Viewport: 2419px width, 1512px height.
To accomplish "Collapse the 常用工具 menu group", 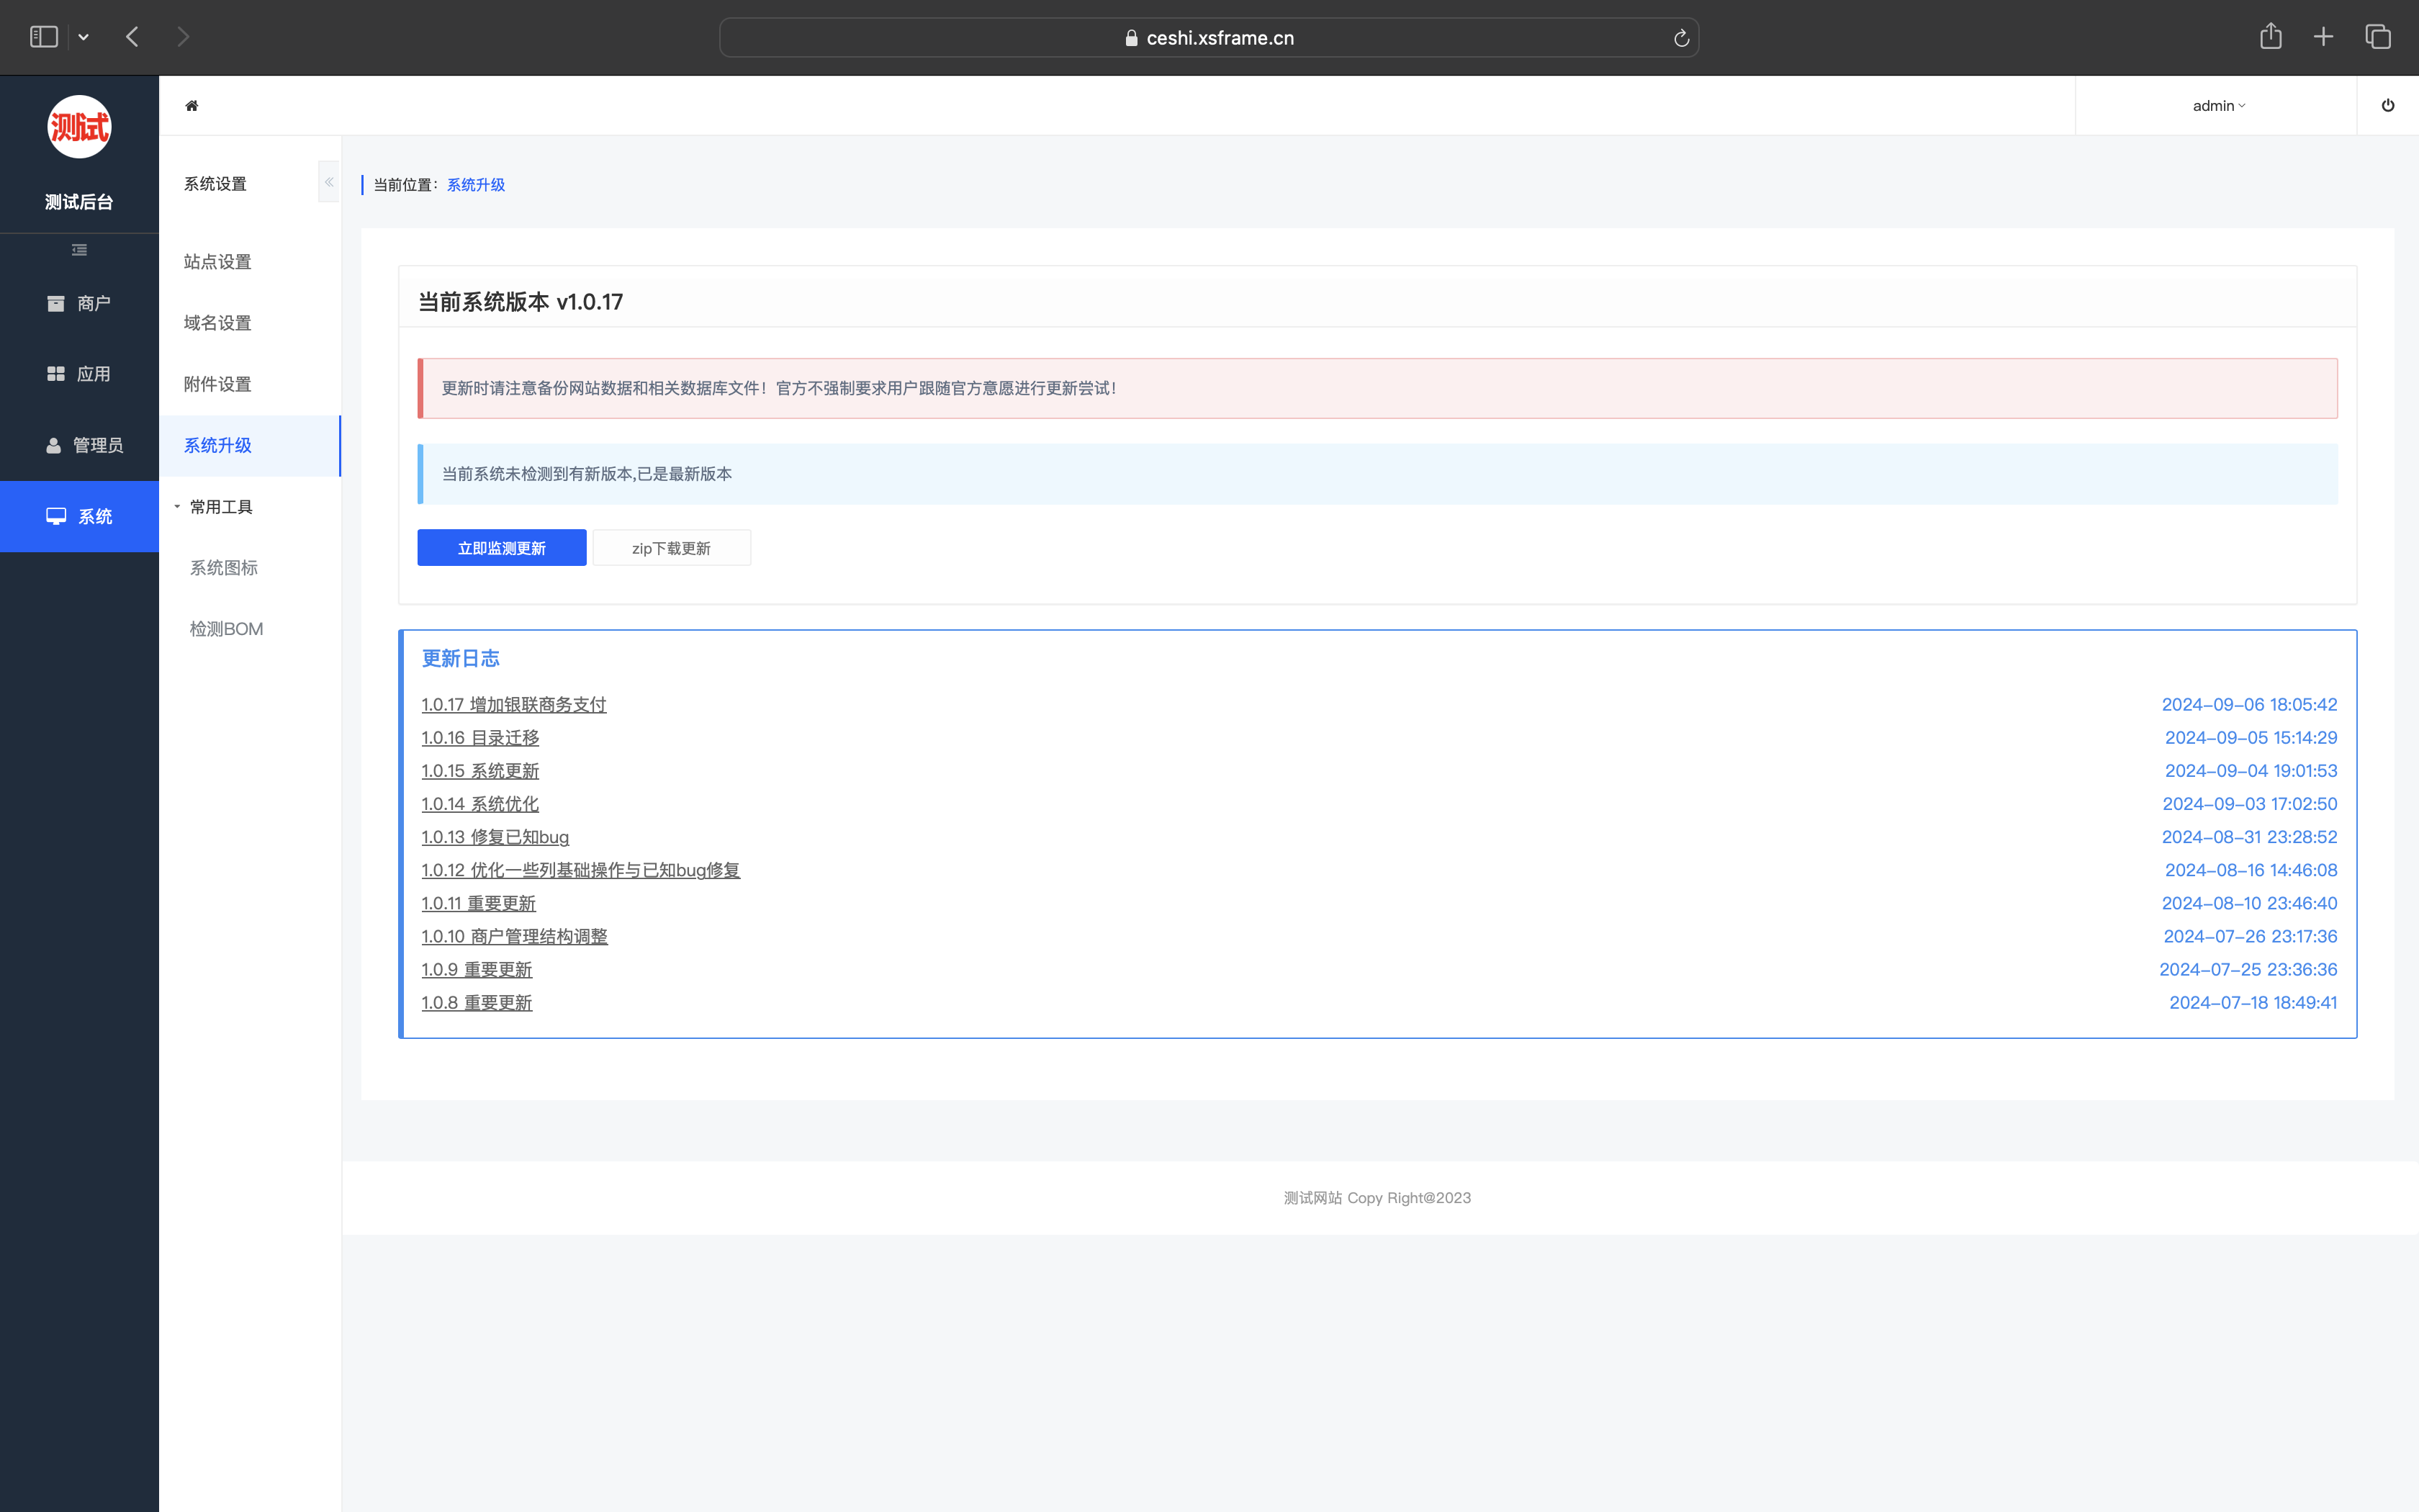I will (213, 507).
